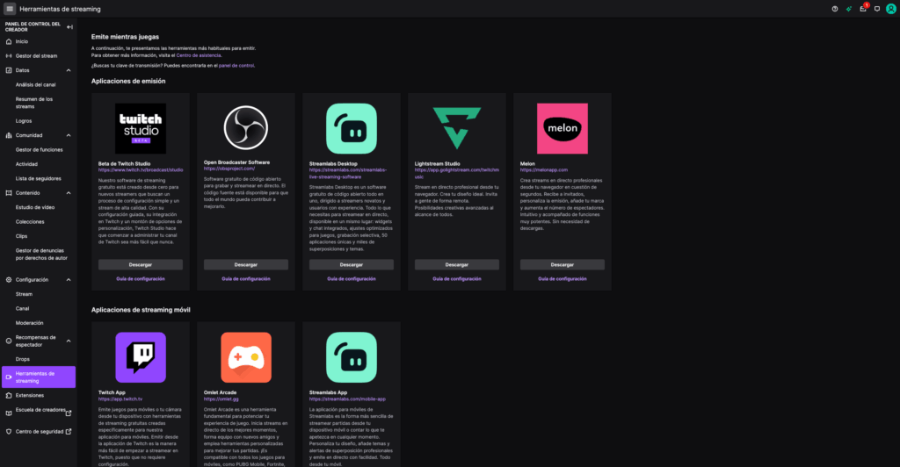Viewport: 900px width, 467px height.
Task: Open Streamlabs Desktop Guía de configuración
Action: tap(352, 278)
